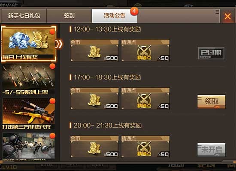Open the 新手七日礼包 tab

[x=24, y=15]
